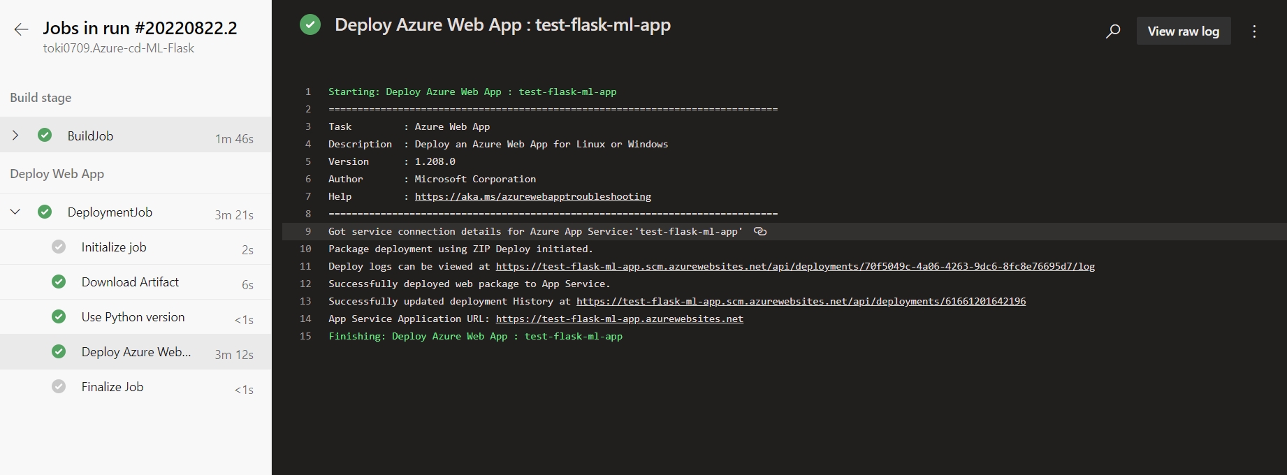Select the BuildJob row
The width and height of the screenshot is (1287, 475).
tap(136, 135)
